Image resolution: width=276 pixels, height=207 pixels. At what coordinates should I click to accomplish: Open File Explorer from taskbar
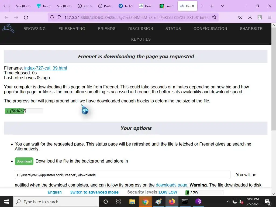[x=132, y=202]
